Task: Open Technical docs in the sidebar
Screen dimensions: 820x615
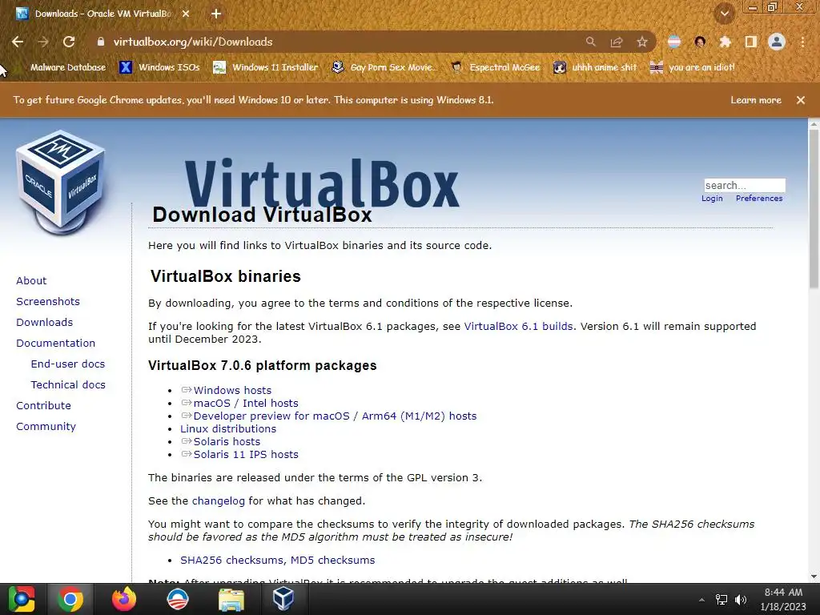Action: pyautogui.click(x=68, y=385)
